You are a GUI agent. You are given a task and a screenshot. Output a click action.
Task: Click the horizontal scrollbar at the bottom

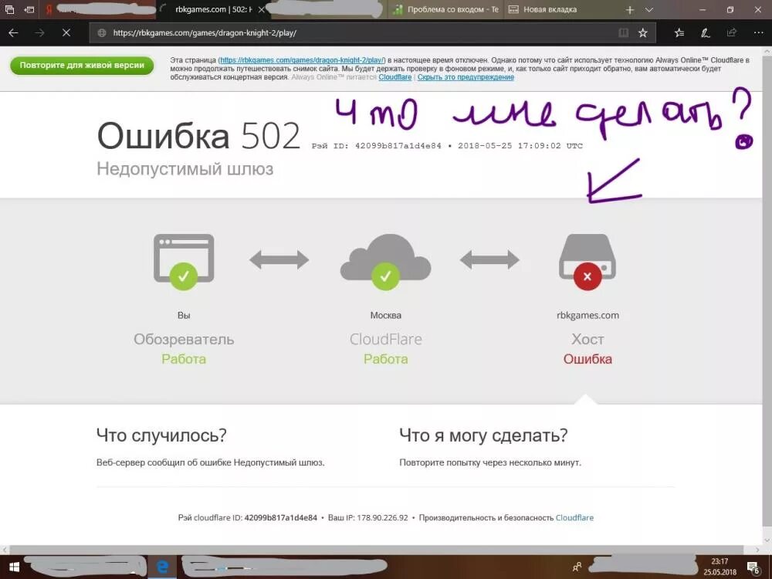click(x=377, y=550)
